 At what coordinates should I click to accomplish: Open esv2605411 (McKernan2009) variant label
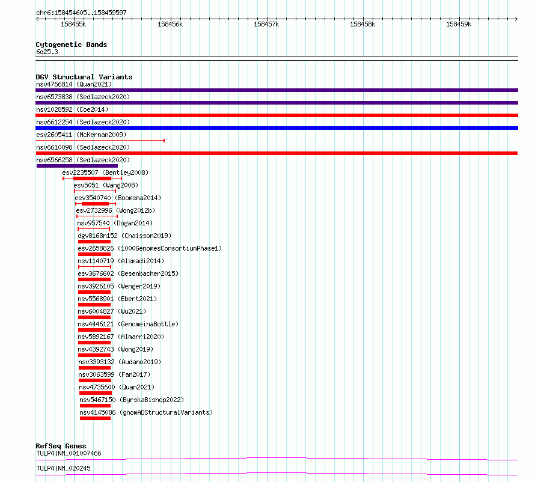(81, 135)
